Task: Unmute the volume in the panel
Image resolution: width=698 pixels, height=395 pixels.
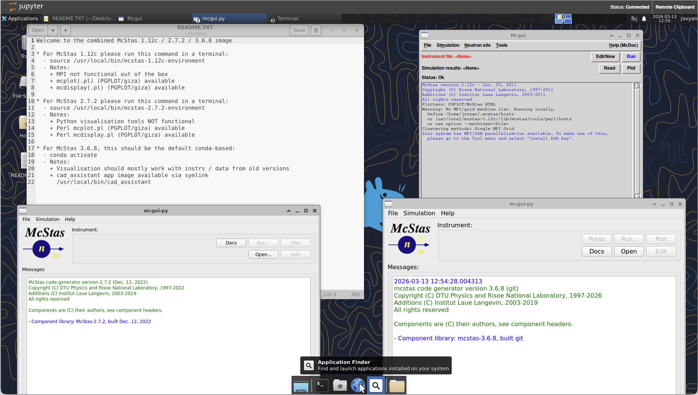Action: click(634, 19)
